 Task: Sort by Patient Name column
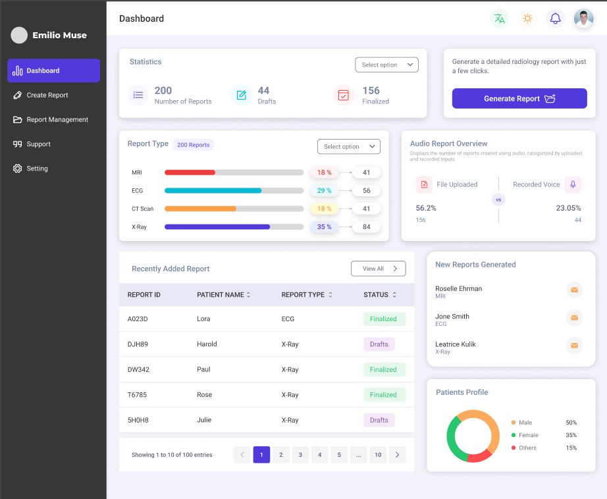tap(248, 295)
